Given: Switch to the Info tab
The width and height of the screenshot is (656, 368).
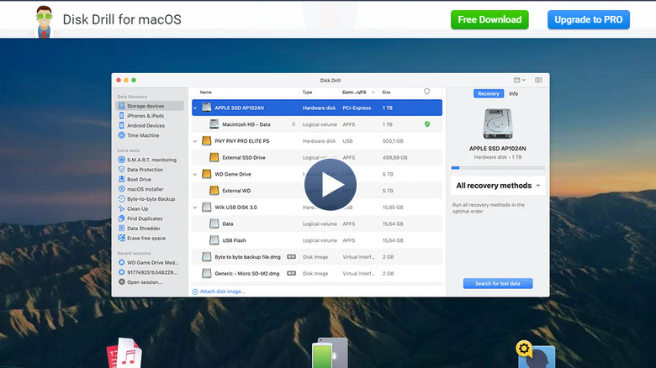Looking at the screenshot, I should coord(513,93).
